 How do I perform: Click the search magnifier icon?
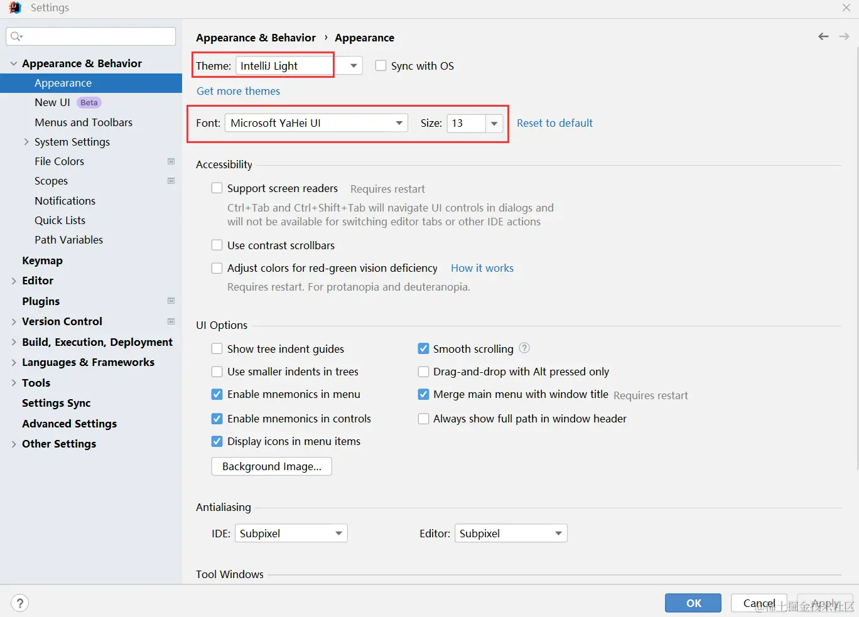[x=16, y=36]
